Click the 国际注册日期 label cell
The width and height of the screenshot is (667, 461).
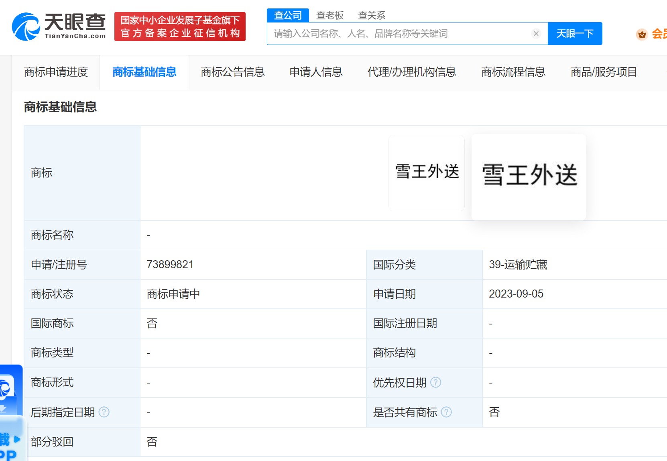[424, 324]
